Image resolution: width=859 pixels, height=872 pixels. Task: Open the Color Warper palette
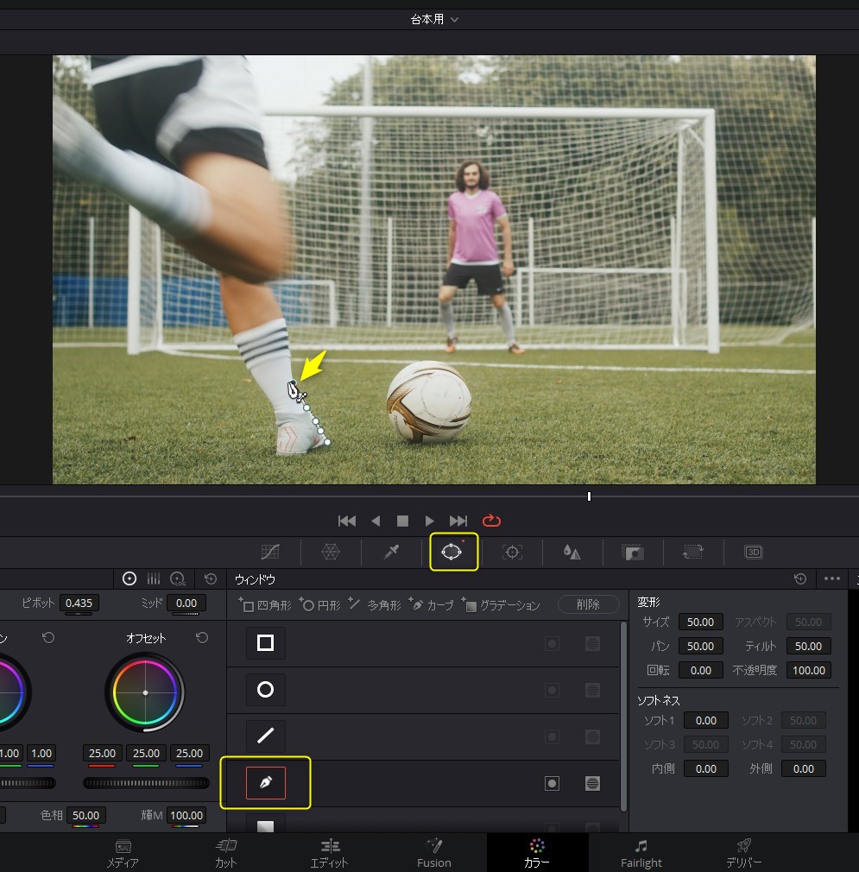(331, 552)
